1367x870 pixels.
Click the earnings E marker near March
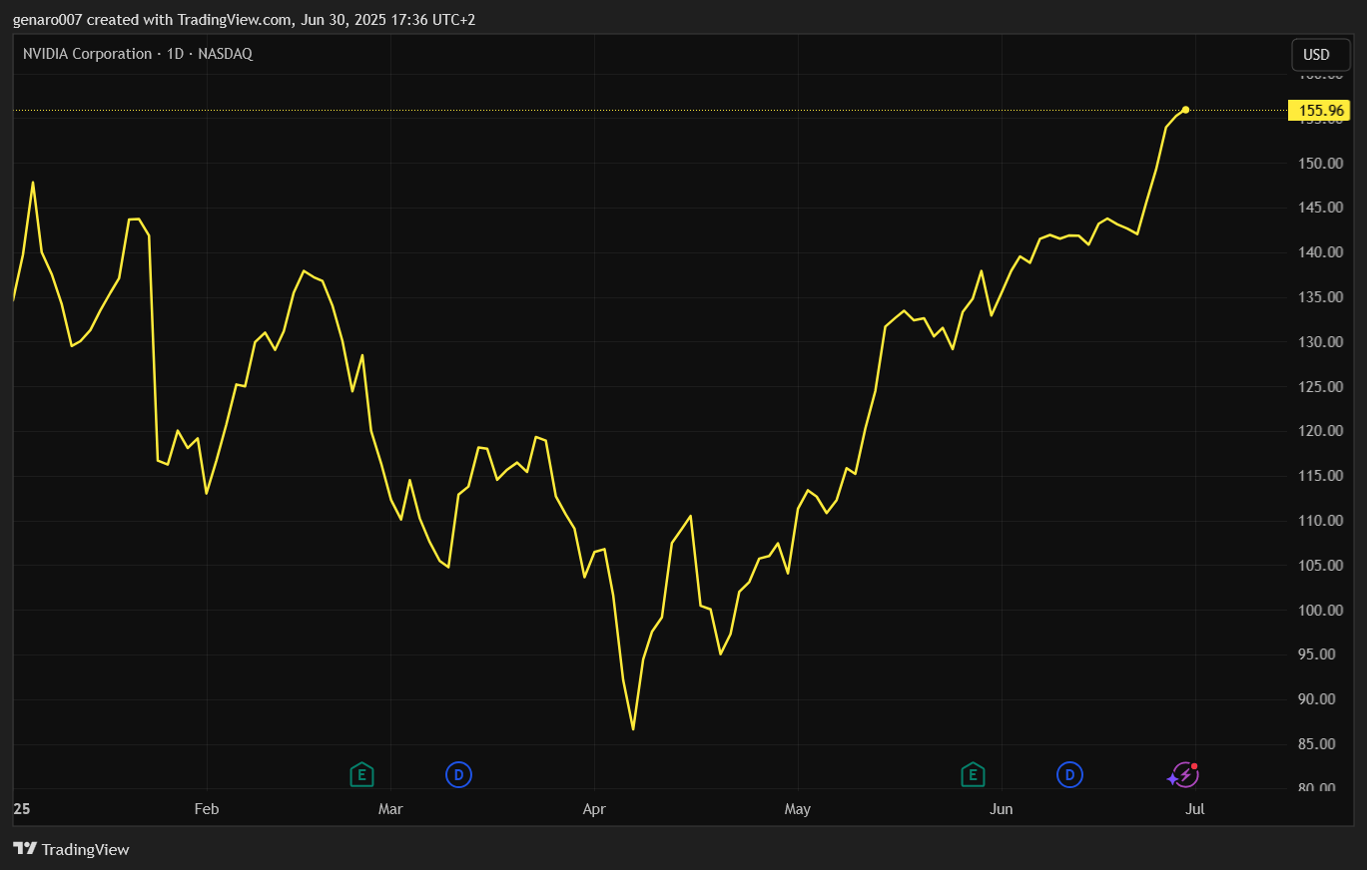click(361, 774)
